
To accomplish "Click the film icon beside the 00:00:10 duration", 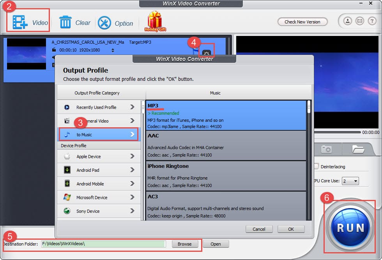I will [x=54, y=50].
